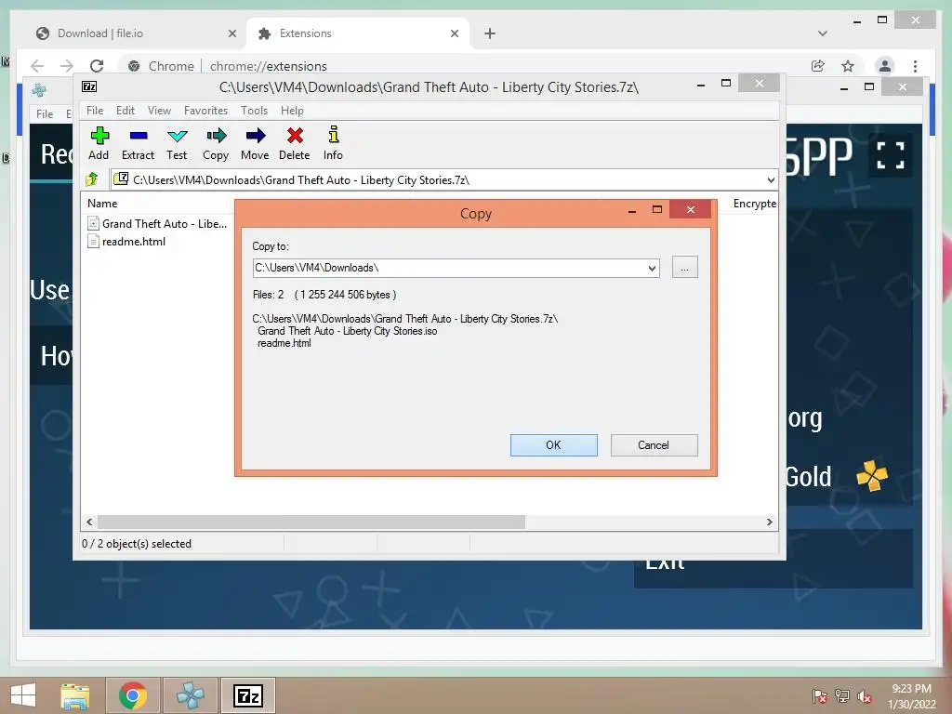The width and height of the screenshot is (952, 714).
Task: Click the Extract toolbar icon
Action: click(x=139, y=136)
